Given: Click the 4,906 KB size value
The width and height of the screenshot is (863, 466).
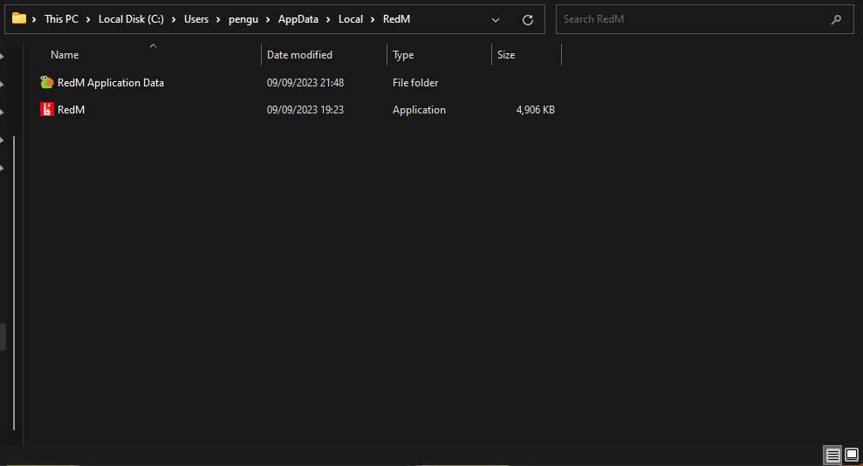Looking at the screenshot, I should pyautogui.click(x=535, y=109).
